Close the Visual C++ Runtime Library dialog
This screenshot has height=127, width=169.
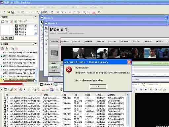pos(129,62)
